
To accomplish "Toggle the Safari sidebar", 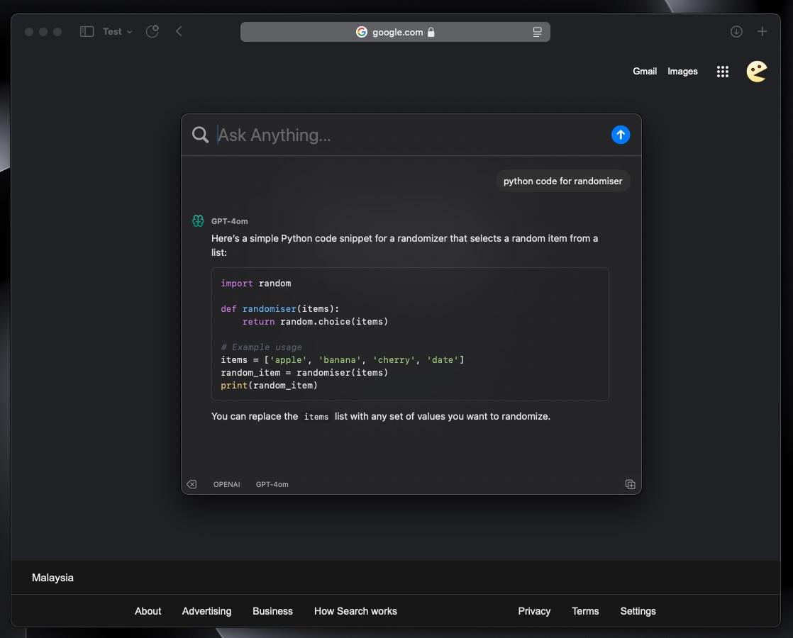I will tap(87, 32).
